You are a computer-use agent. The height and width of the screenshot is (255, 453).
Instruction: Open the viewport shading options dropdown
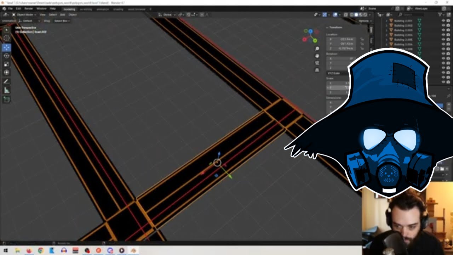[370, 15]
